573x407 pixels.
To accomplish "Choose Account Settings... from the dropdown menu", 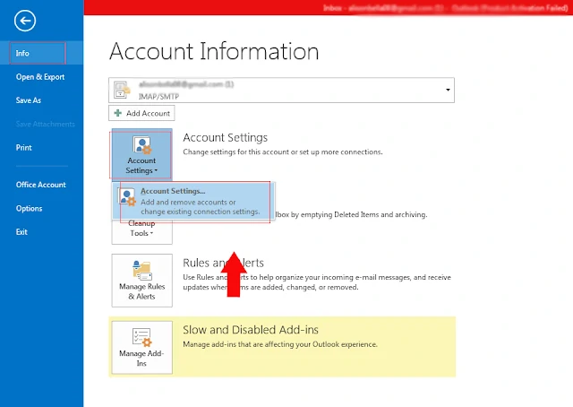I will [193, 201].
